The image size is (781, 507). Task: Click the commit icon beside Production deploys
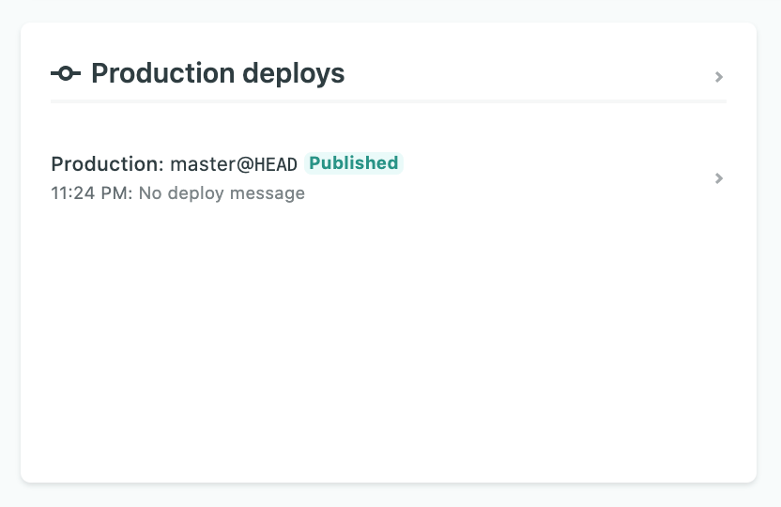coord(66,74)
